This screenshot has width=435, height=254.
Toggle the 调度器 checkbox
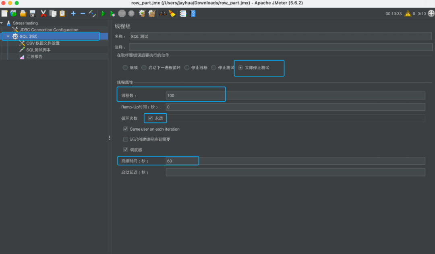tap(126, 150)
